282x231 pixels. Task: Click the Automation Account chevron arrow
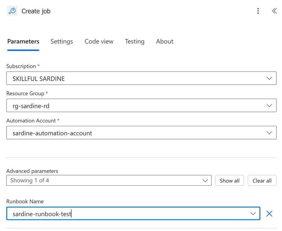pos(269,133)
